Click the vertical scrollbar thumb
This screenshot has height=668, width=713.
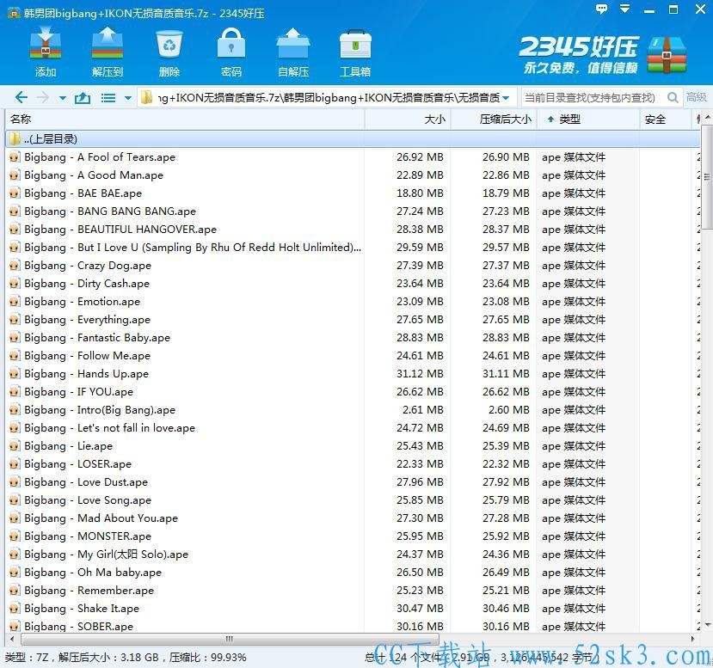(x=707, y=177)
